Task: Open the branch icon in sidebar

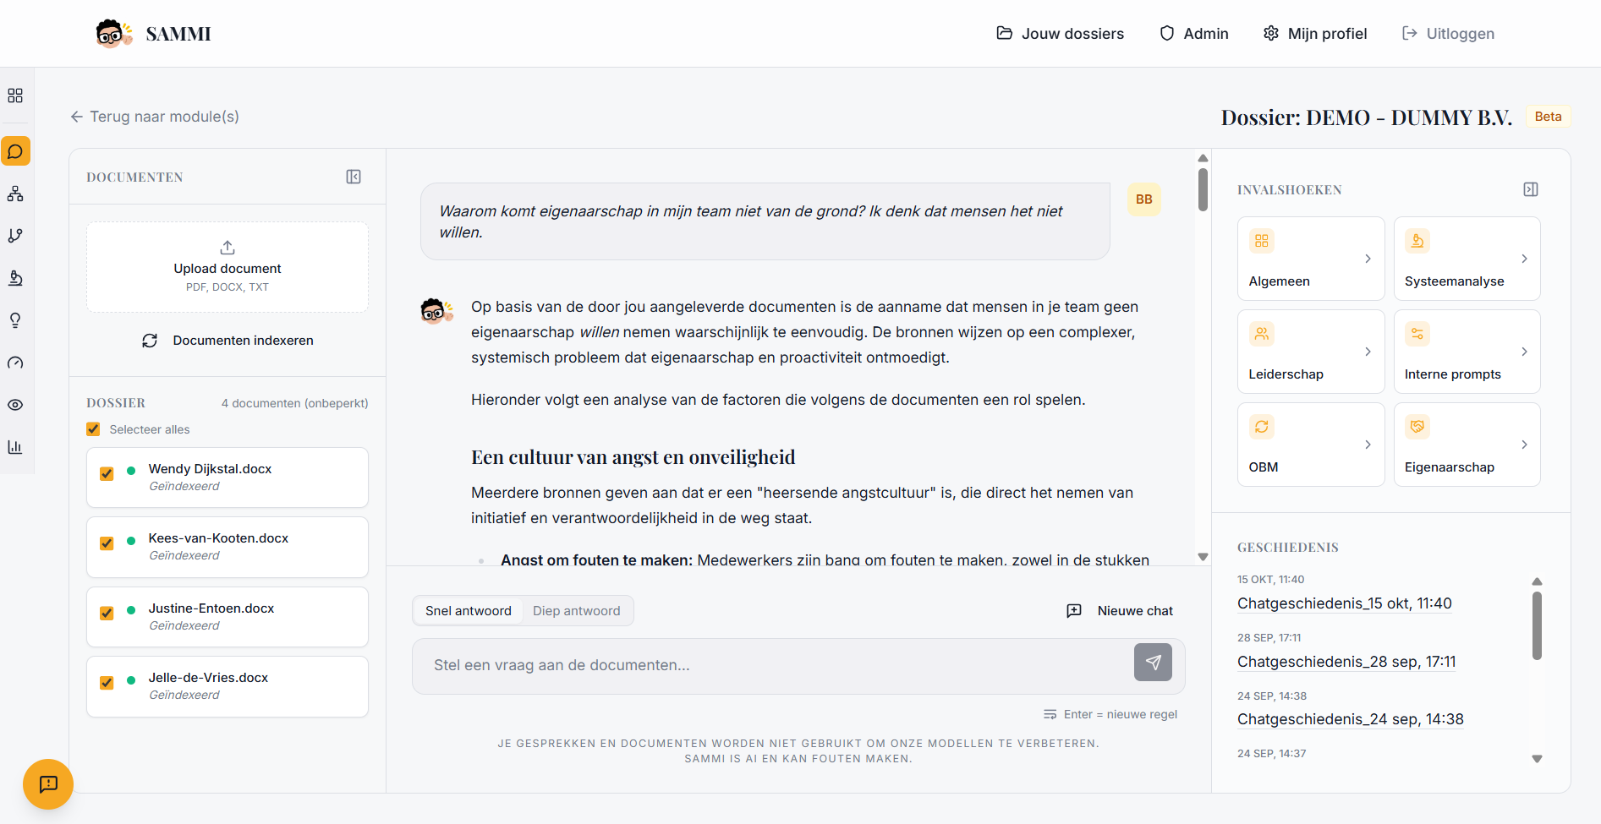Action: [15, 236]
